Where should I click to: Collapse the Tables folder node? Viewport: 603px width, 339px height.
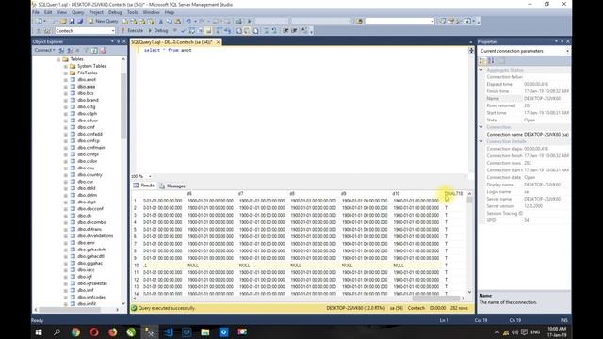tap(58, 59)
